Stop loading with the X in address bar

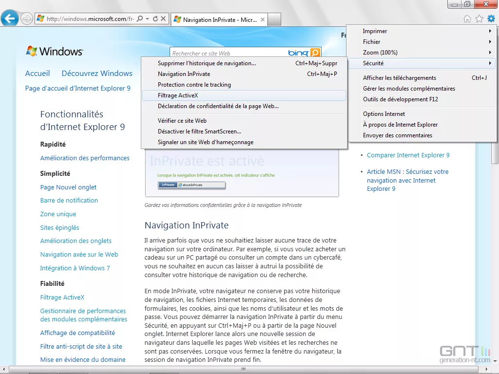click(x=163, y=19)
